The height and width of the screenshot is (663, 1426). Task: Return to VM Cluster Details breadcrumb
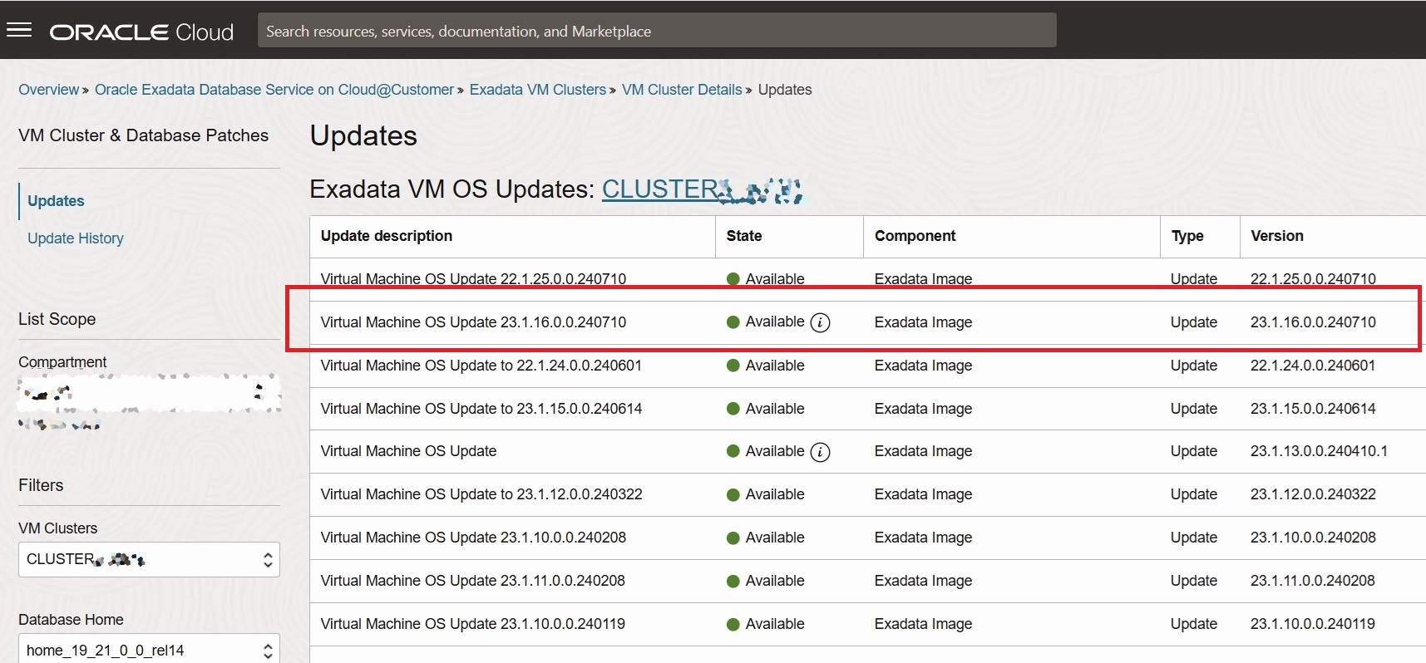tap(682, 90)
